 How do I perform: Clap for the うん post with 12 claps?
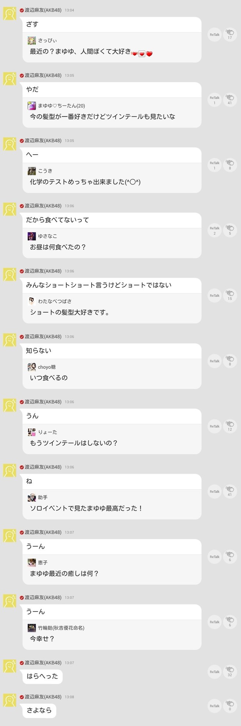[230, 426]
